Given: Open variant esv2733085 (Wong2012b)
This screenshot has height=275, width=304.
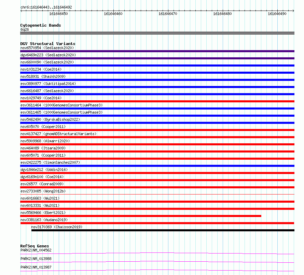Looking at the screenshot, I should [x=43, y=191].
